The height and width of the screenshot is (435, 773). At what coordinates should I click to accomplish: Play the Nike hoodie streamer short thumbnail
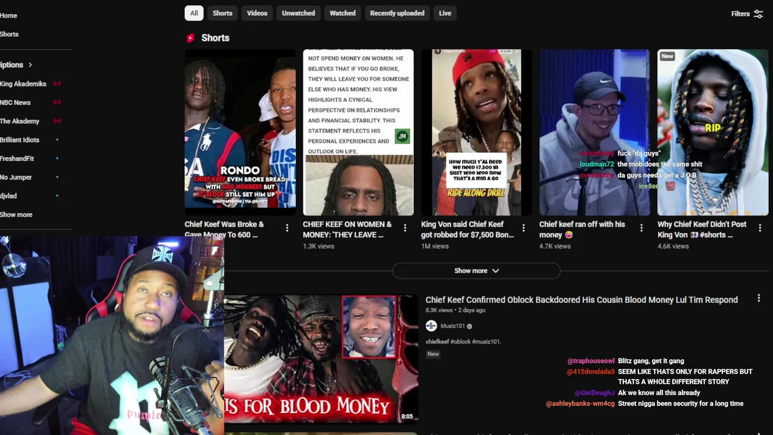(x=594, y=132)
